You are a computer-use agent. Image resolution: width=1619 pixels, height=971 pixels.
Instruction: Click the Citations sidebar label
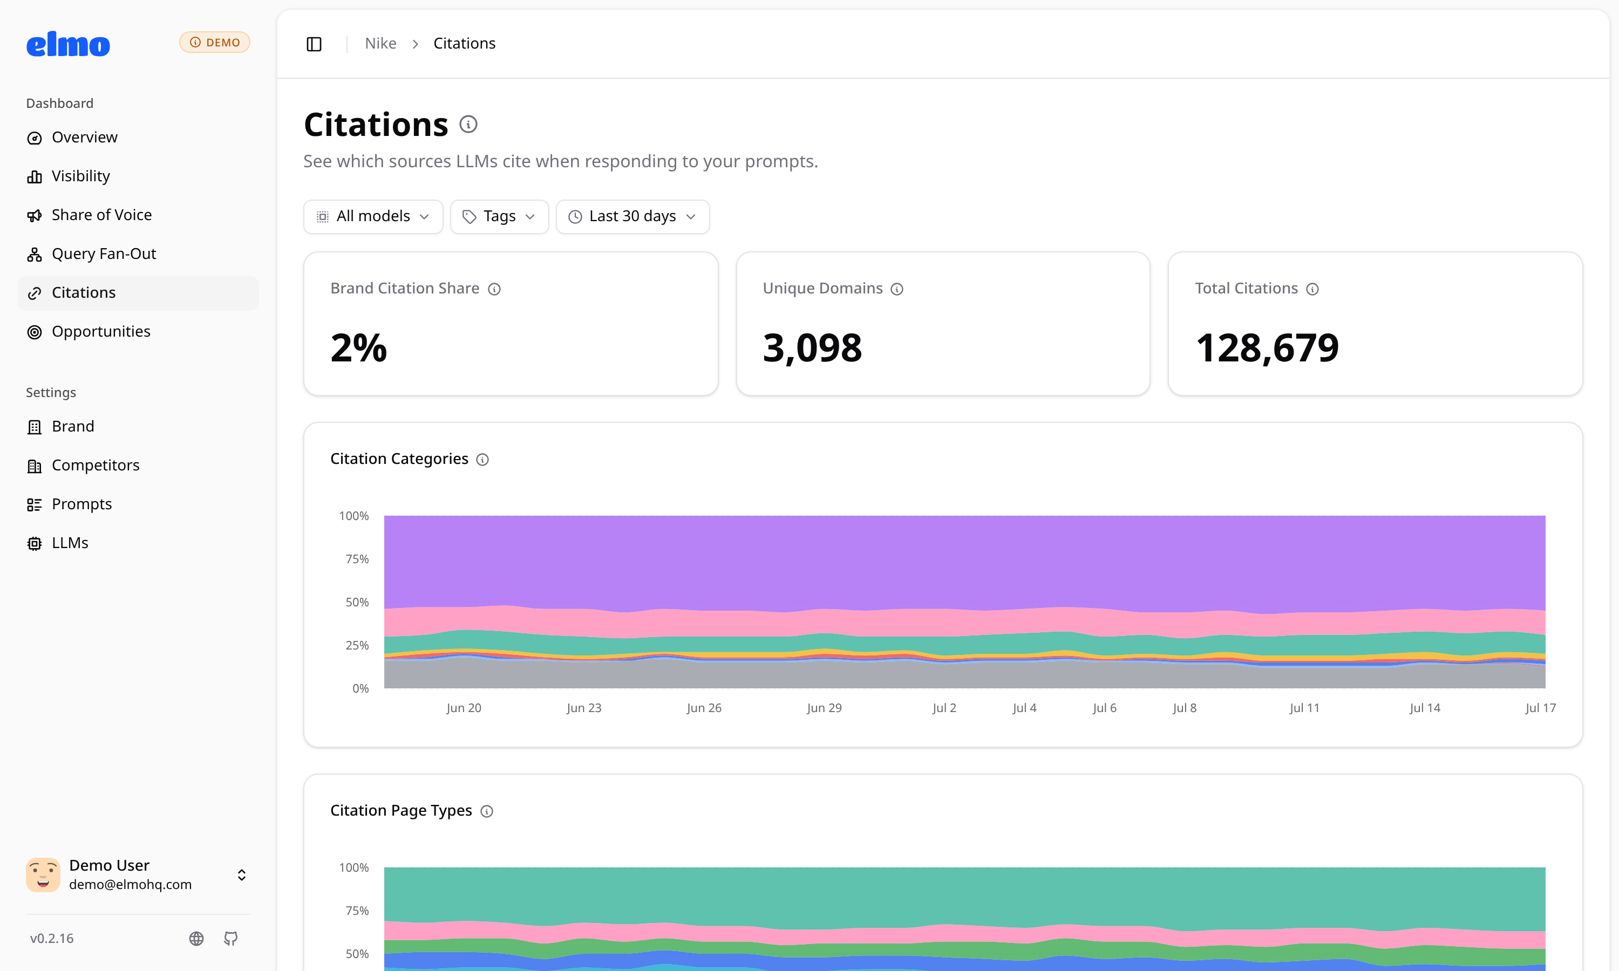84,292
